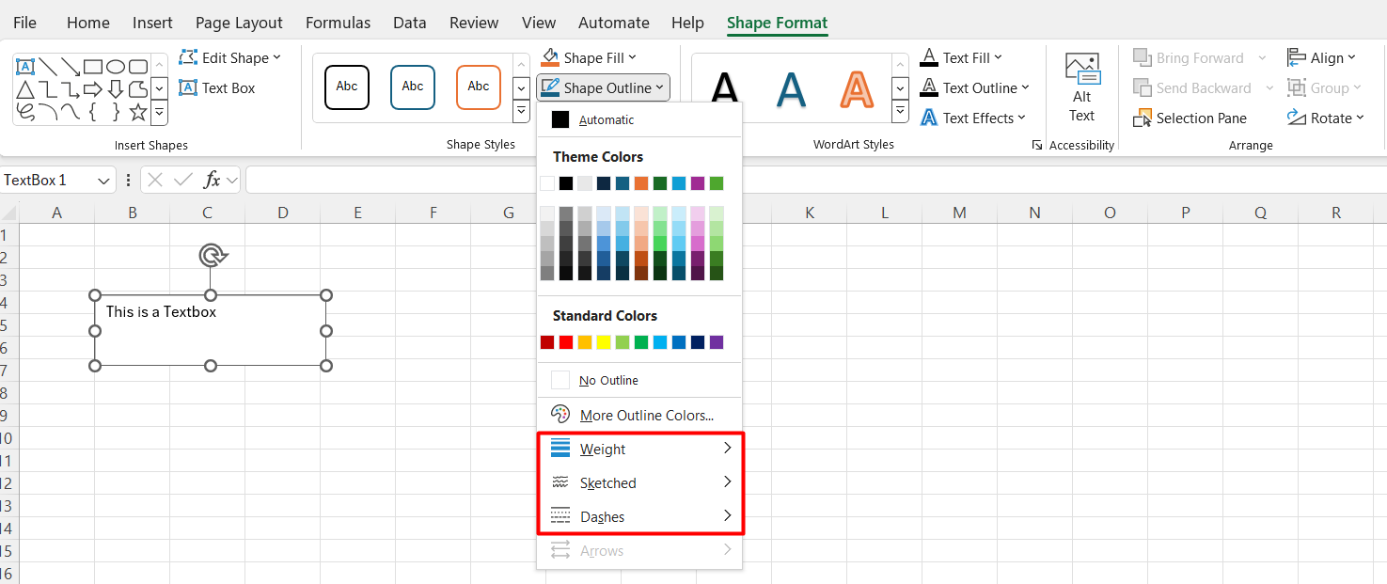Viewport: 1387px width, 584px height.
Task: Select column K header
Action: (x=810, y=213)
